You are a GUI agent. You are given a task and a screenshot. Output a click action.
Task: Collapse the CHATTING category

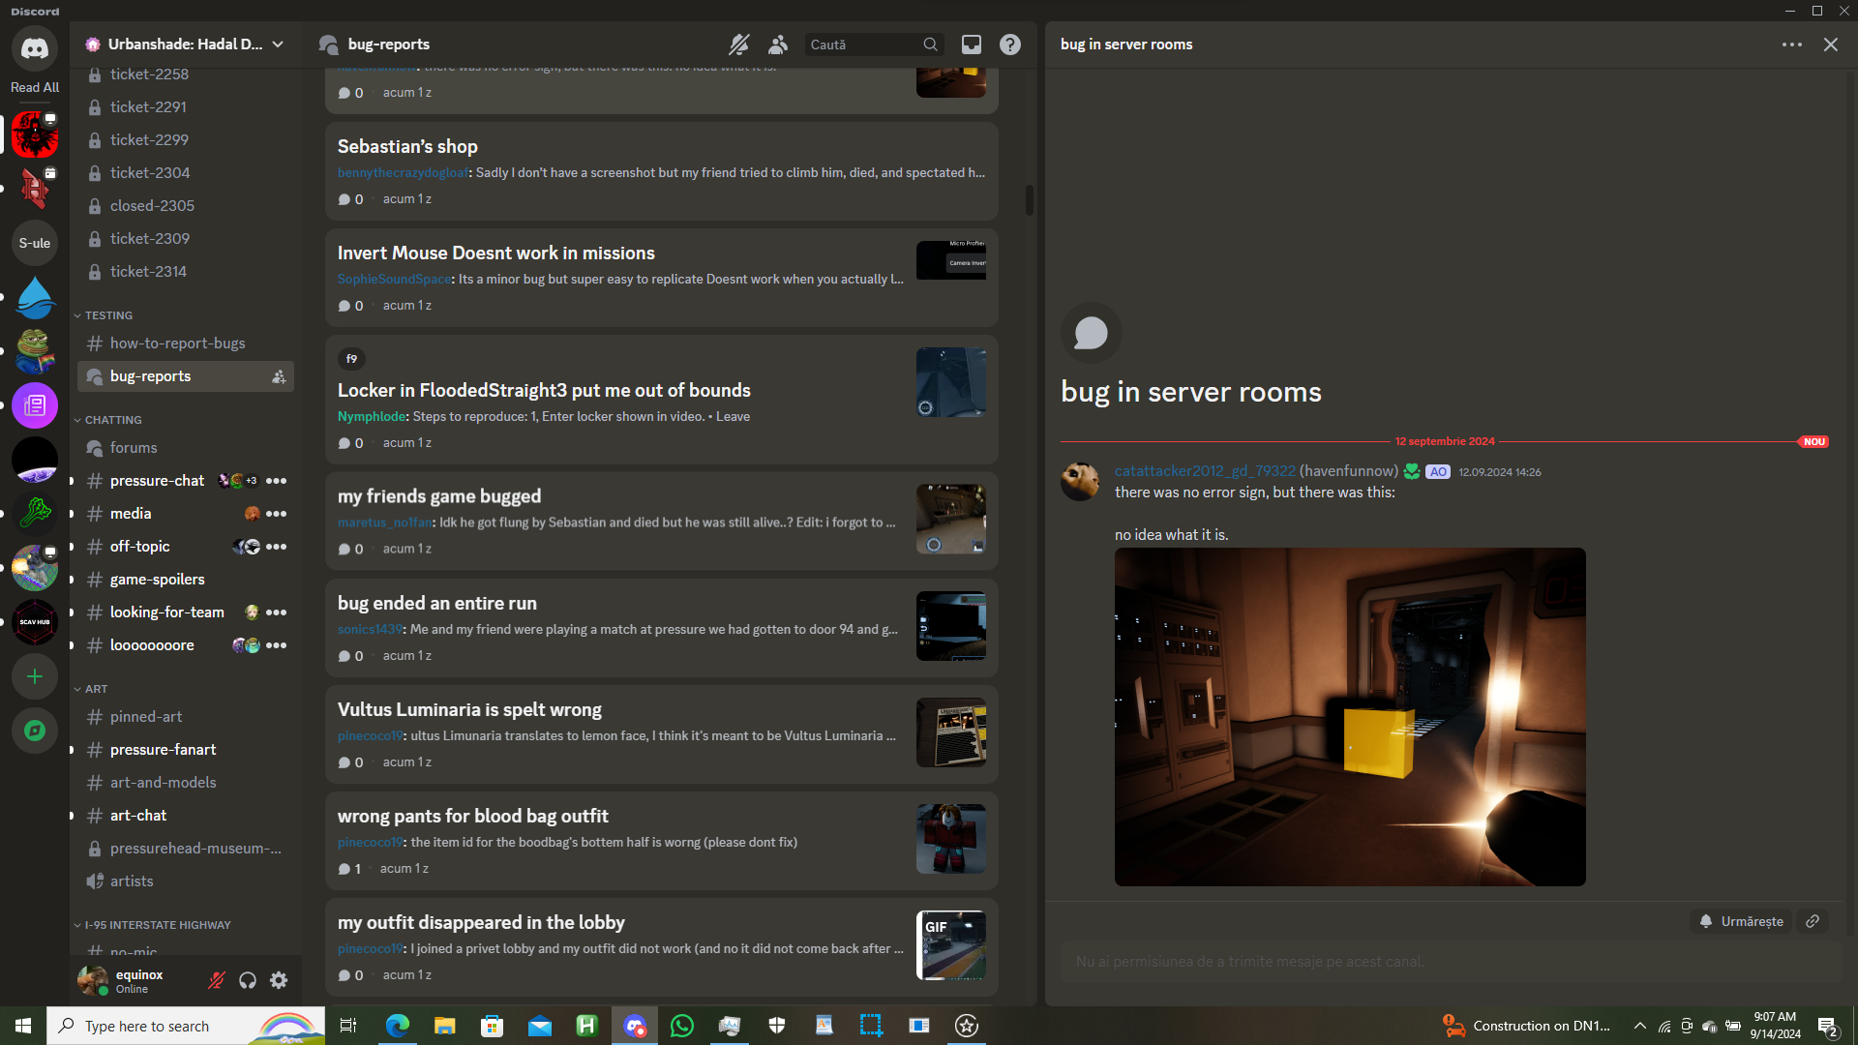click(112, 420)
